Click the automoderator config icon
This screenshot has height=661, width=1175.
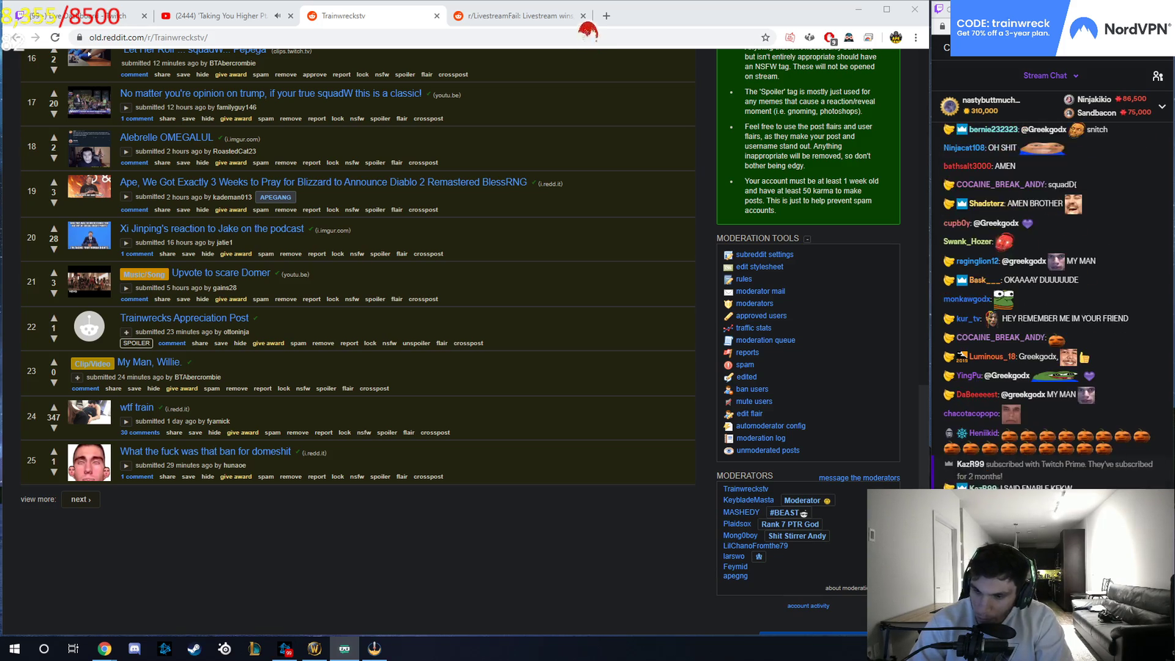point(728,426)
